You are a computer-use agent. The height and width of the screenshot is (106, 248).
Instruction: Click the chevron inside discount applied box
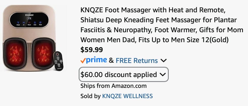(163, 75)
